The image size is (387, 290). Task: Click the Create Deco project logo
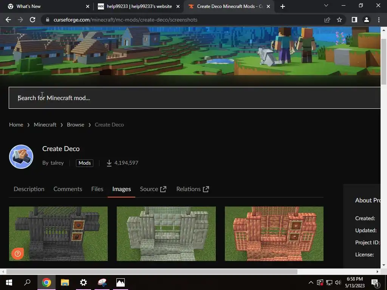tap(21, 157)
